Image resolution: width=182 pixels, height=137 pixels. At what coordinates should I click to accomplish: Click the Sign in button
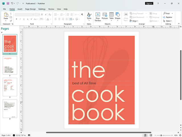coord(149,3)
